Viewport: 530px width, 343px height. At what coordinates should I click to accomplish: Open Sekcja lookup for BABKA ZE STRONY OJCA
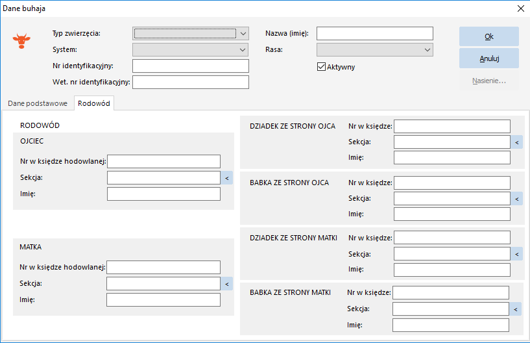pyautogui.click(x=517, y=199)
